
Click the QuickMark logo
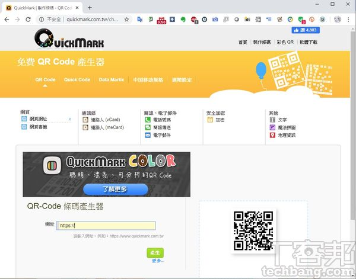(x=69, y=39)
